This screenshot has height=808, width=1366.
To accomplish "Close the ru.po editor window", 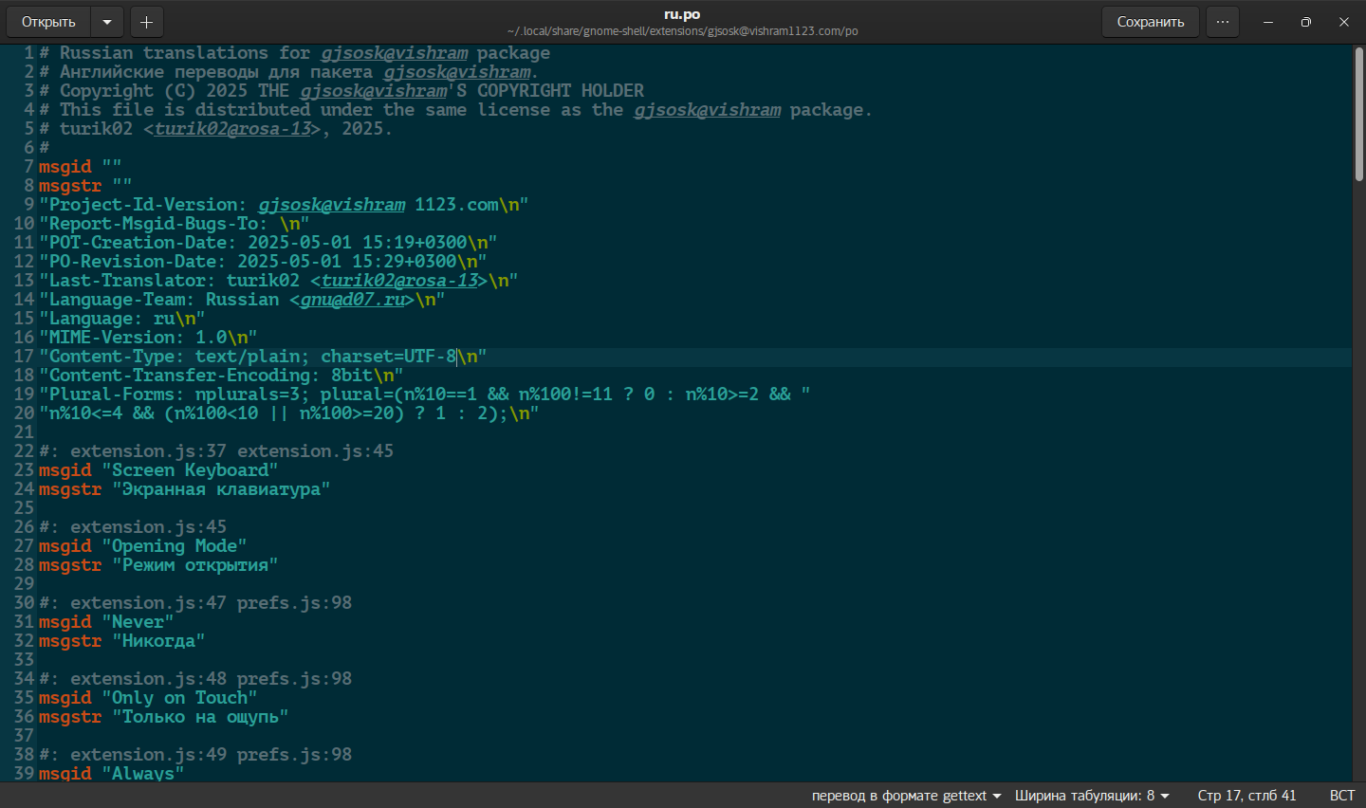I will [1344, 22].
